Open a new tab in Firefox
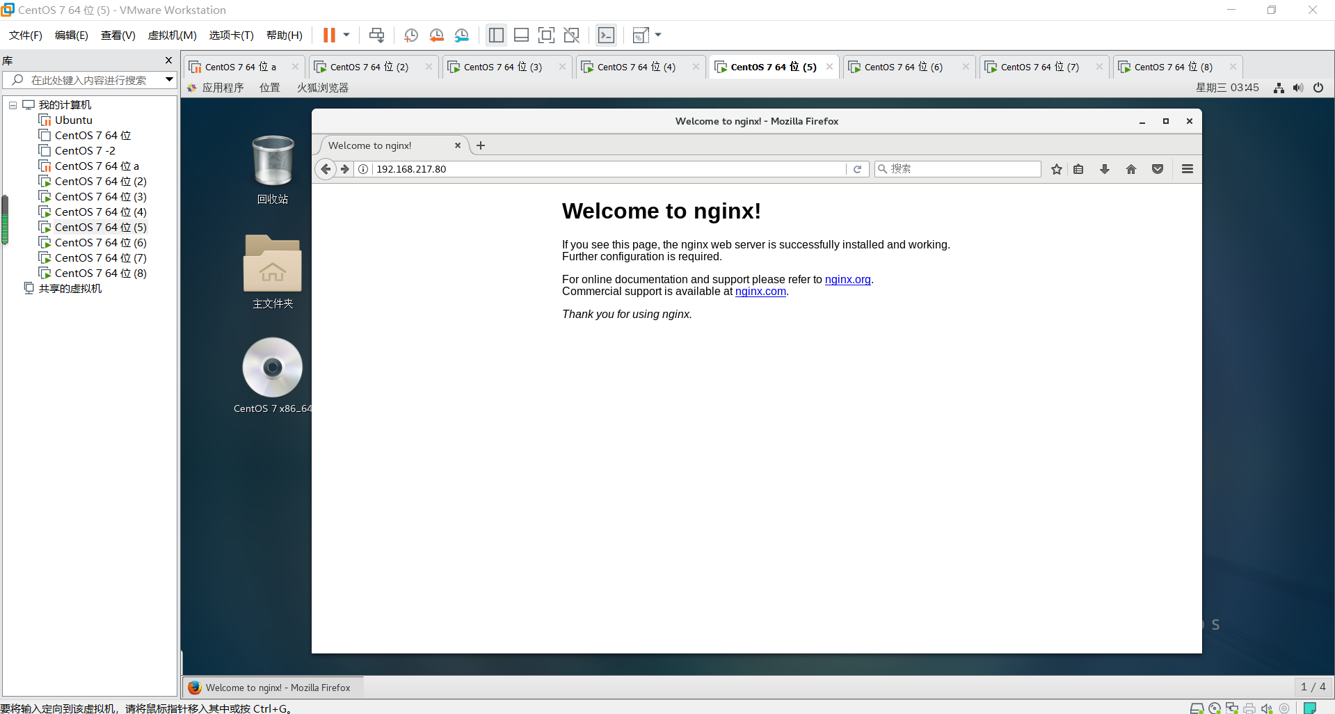 point(481,145)
